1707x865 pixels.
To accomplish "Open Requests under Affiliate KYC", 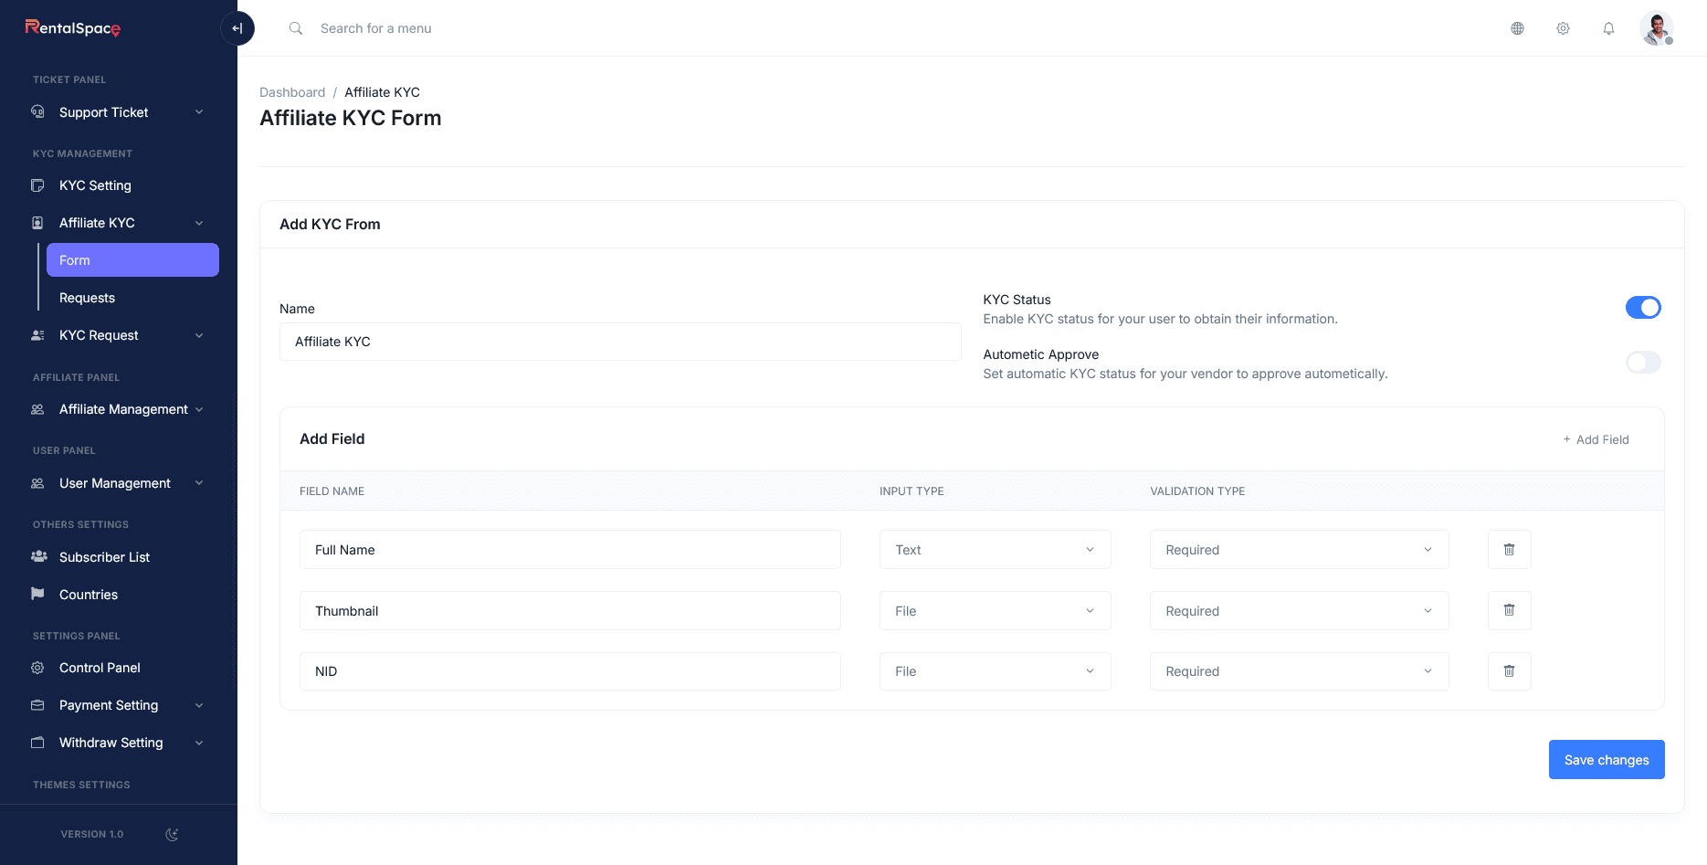I will (x=88, y=298).
